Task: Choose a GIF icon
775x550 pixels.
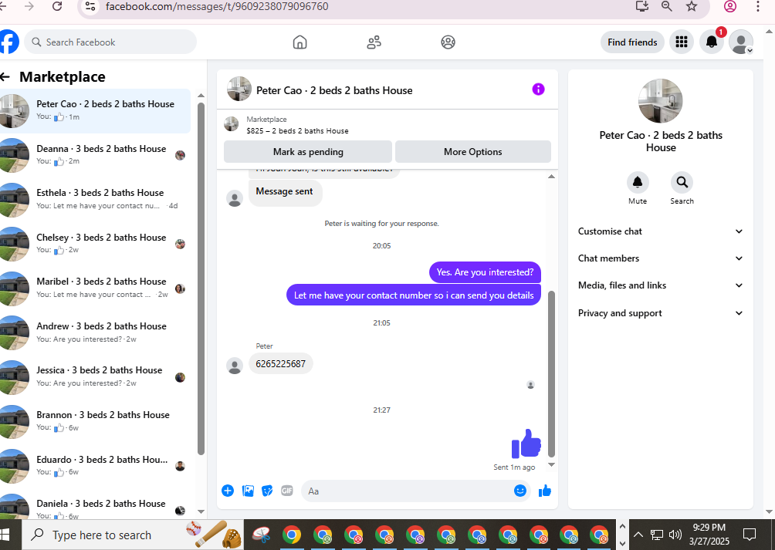Action: click(286, 491)
